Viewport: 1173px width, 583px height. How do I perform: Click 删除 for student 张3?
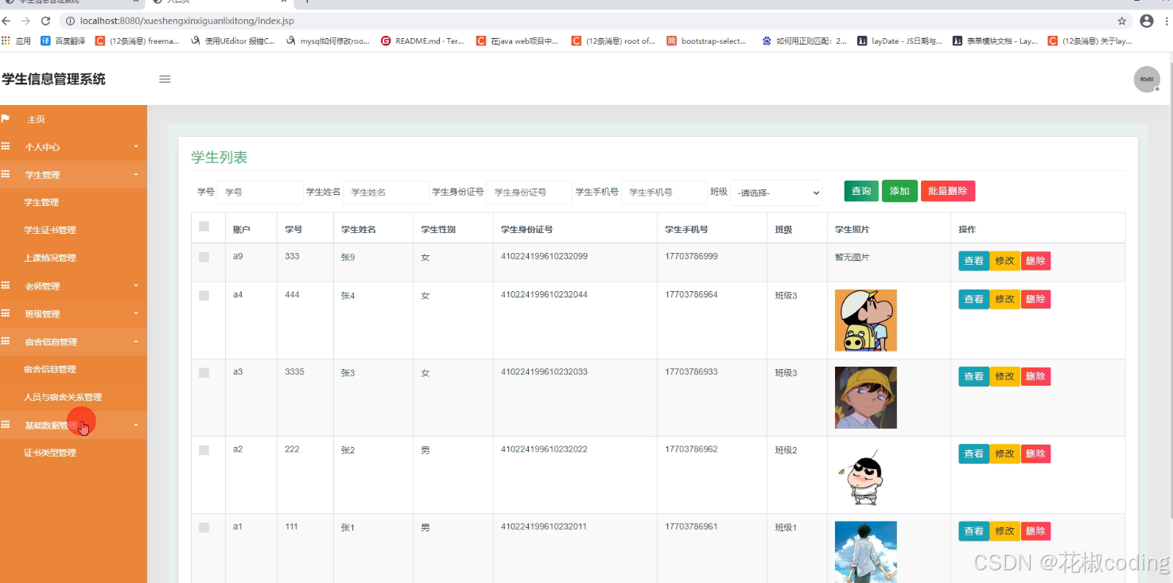pos(1035,376)
